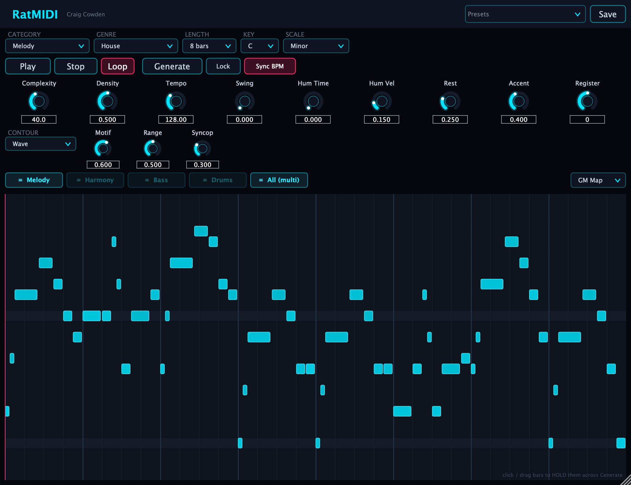This screenshot has height=485, width=631.
Task: Open the Key dropdown showing C
Action: [260, 46]
